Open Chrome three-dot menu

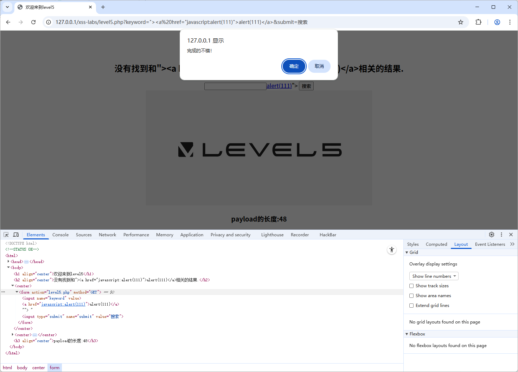pos(510,22)
